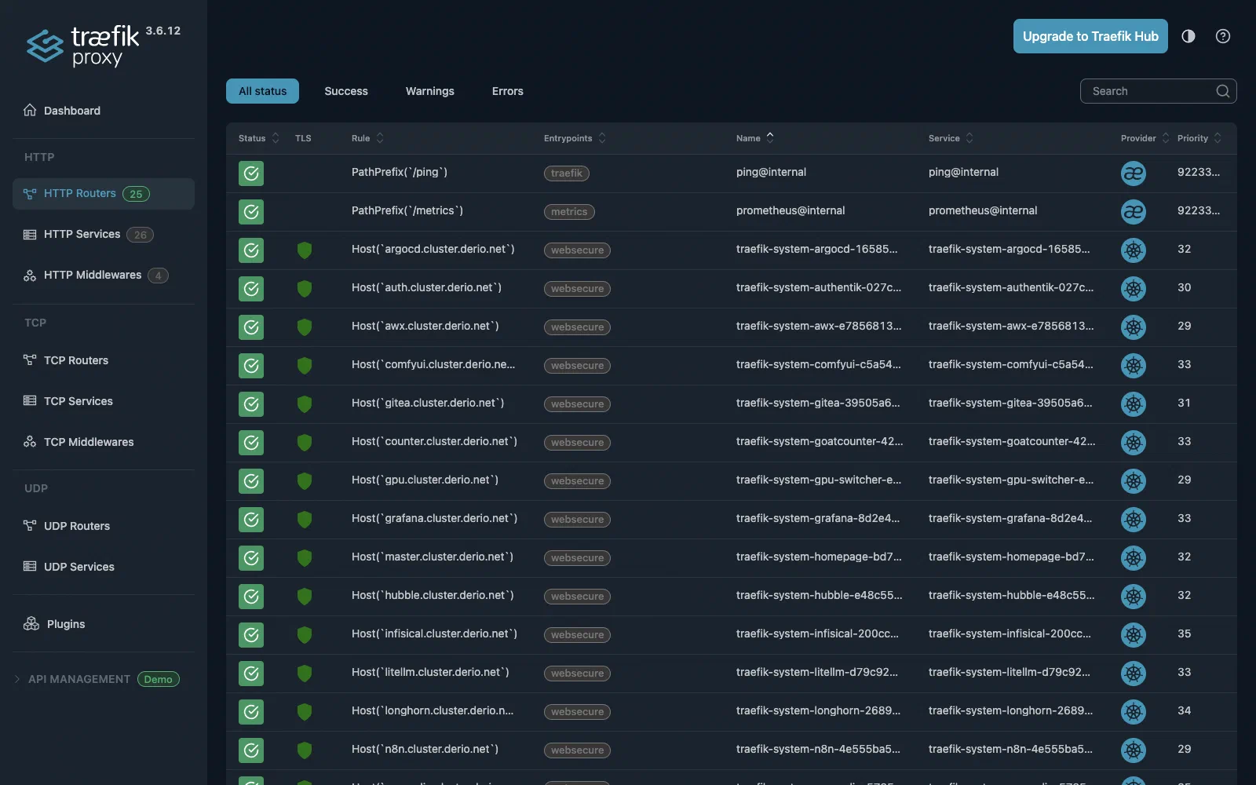
Task: Click websecure badge in hubble row
Action: (577, 597)
